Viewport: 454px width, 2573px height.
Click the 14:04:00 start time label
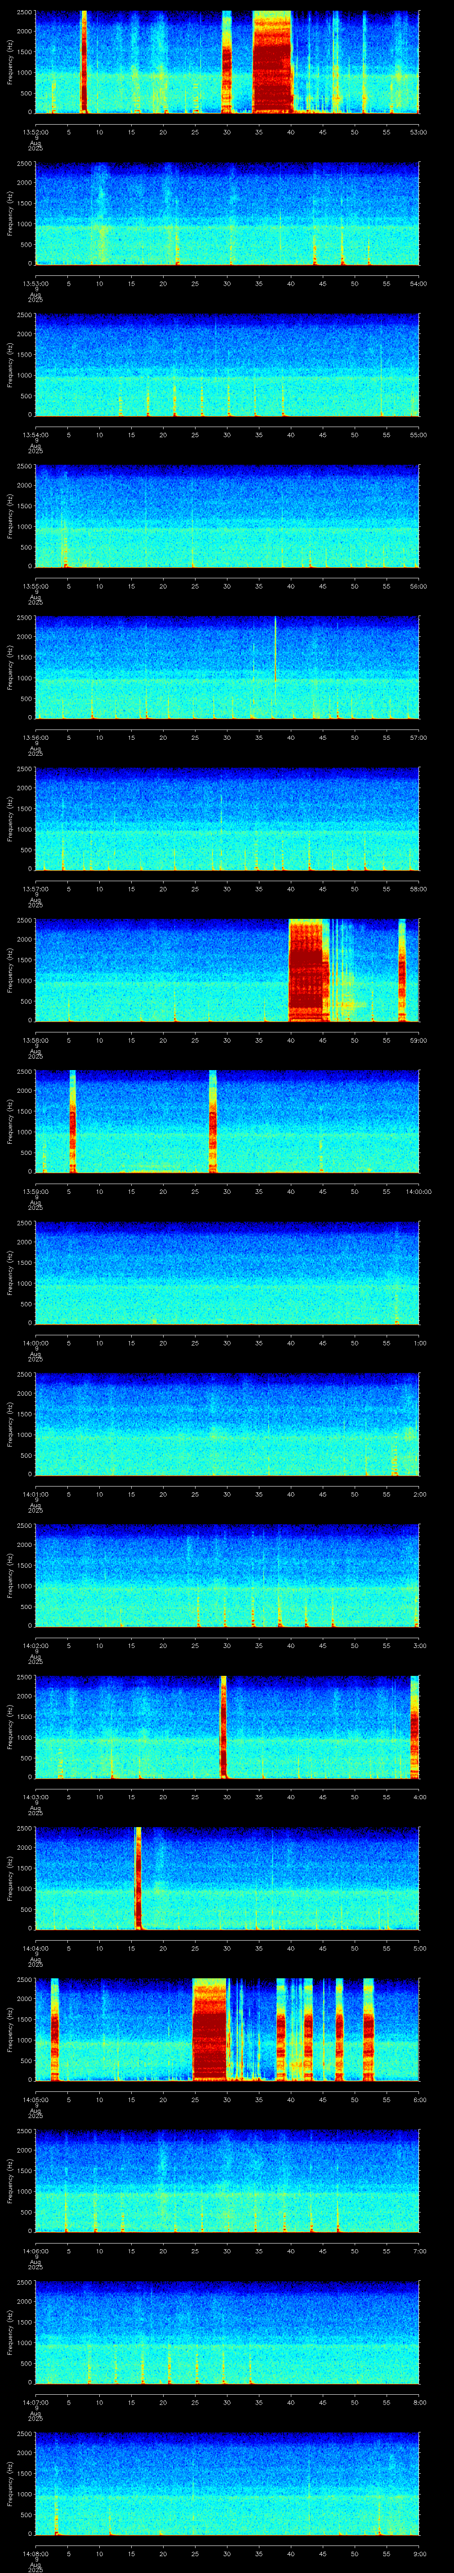[x=35, y=1948]
